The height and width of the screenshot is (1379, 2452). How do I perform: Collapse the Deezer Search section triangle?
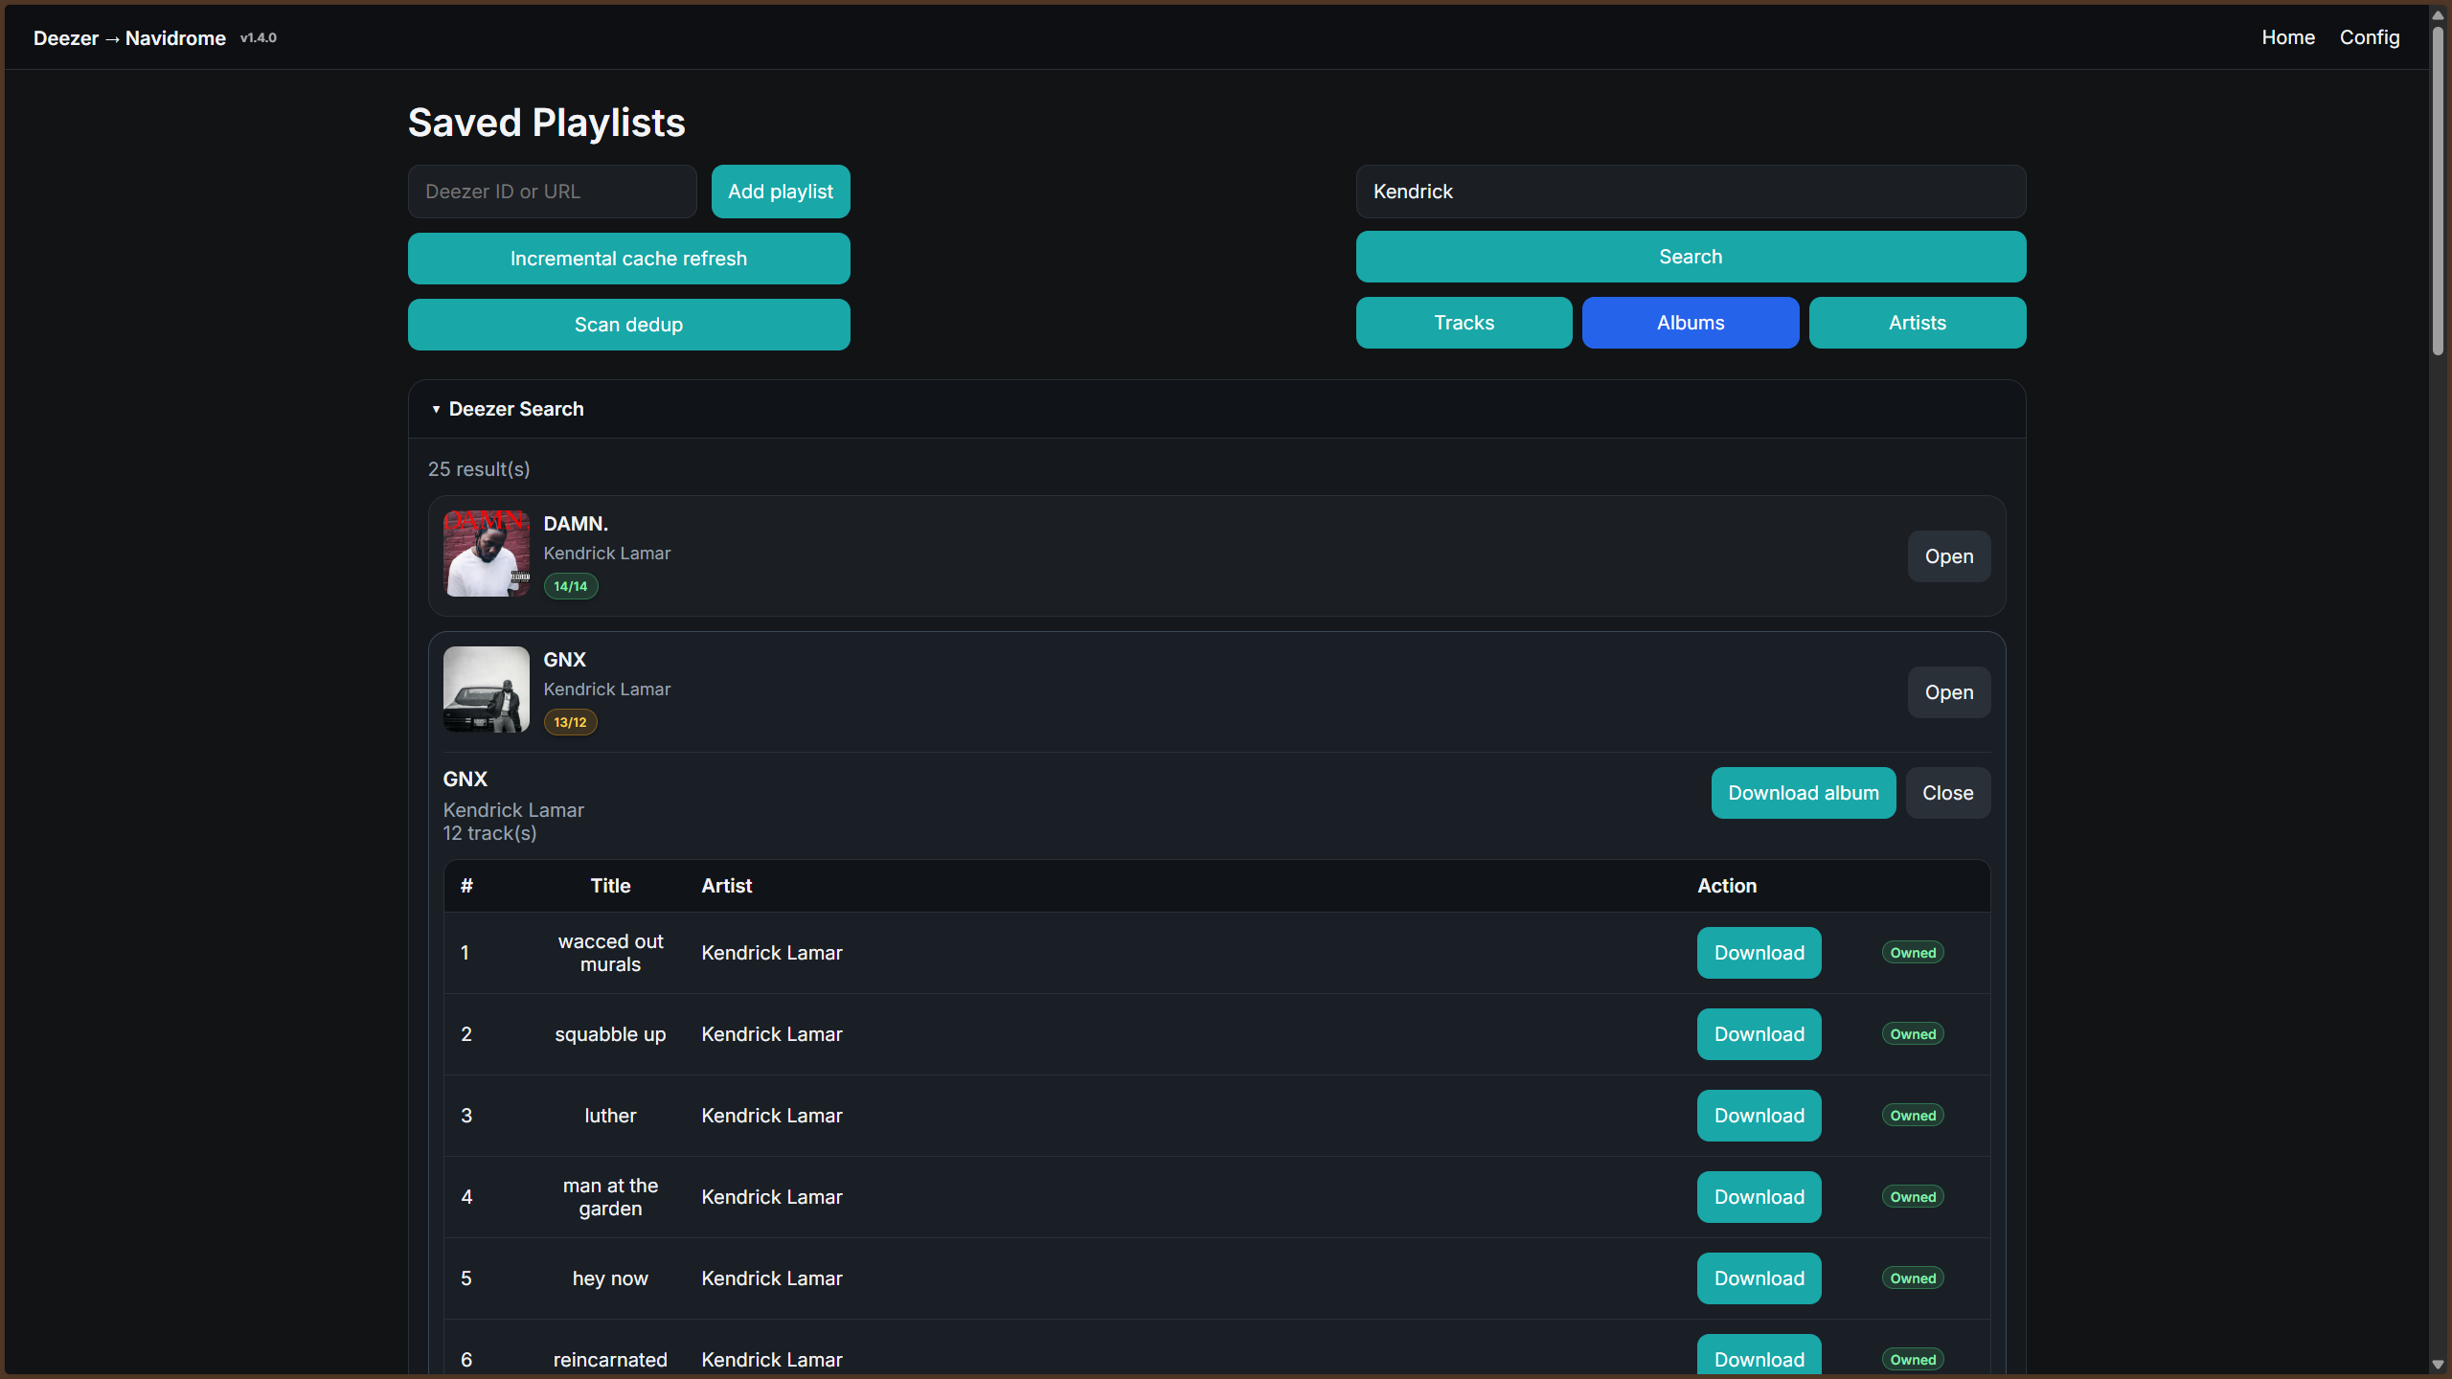tap(436, 409)
